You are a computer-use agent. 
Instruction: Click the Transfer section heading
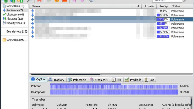click(x=39, y=99)
